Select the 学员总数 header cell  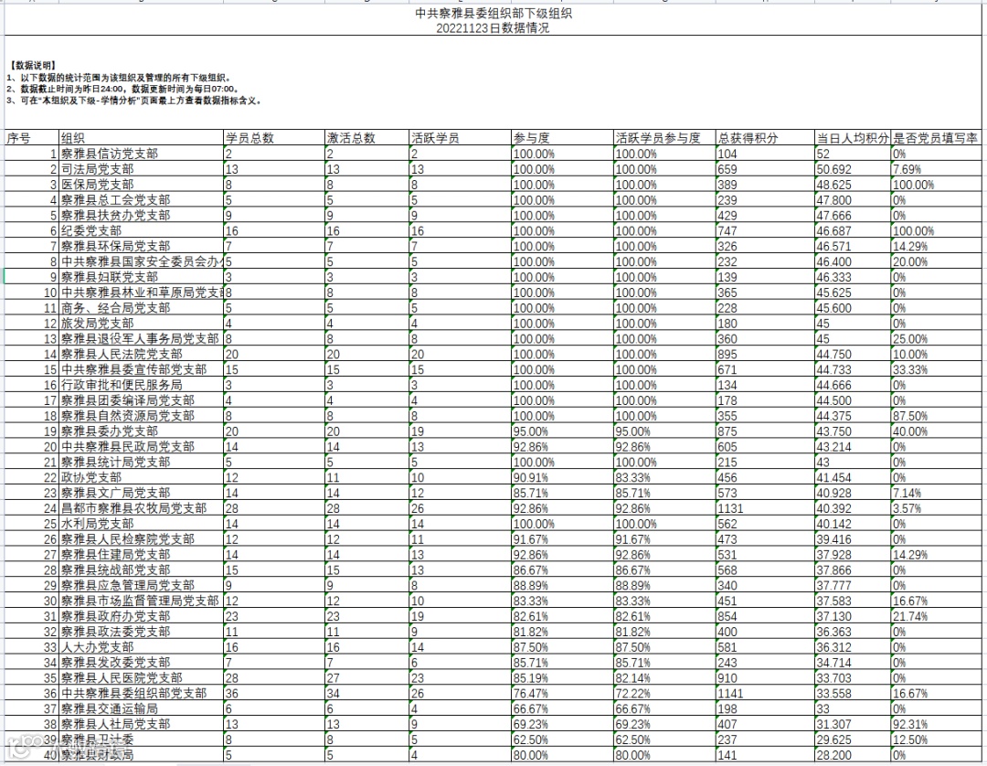[274, 138]
